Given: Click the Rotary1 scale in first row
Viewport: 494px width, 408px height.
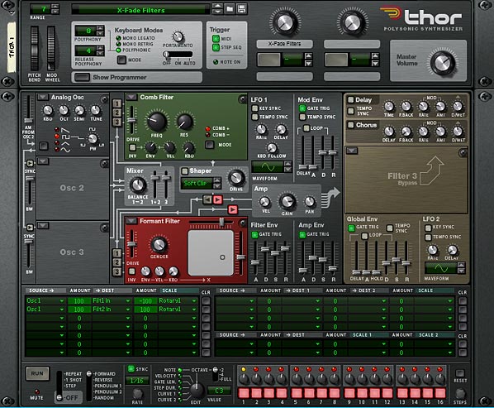Looking at the screenshot, I should click(178, 300).
